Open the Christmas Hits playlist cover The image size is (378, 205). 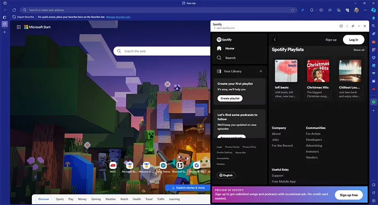click(318, 71)
